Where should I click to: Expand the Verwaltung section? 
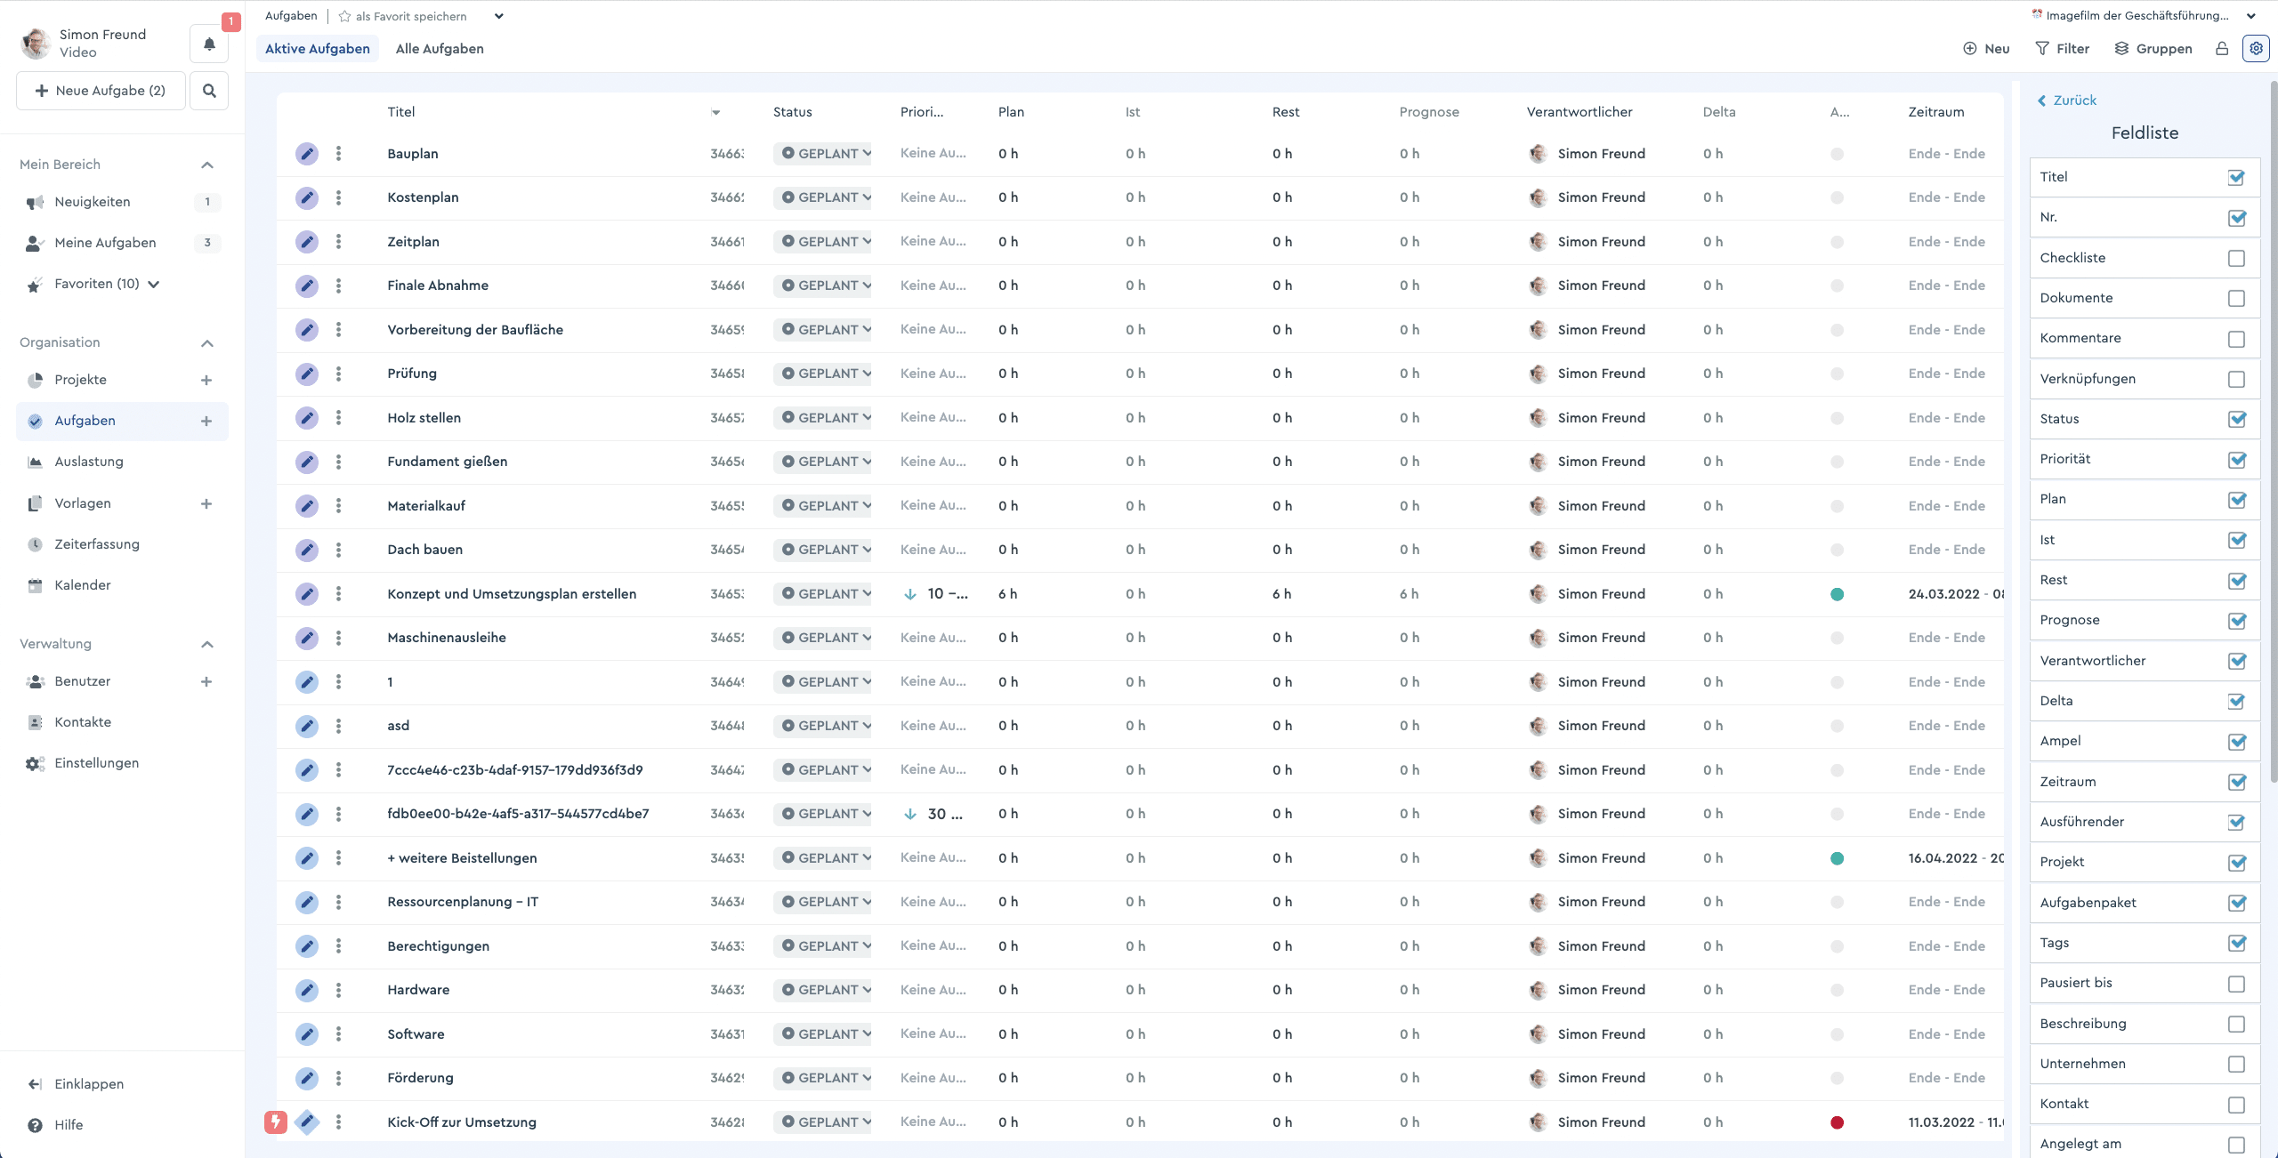pos(206,642)
